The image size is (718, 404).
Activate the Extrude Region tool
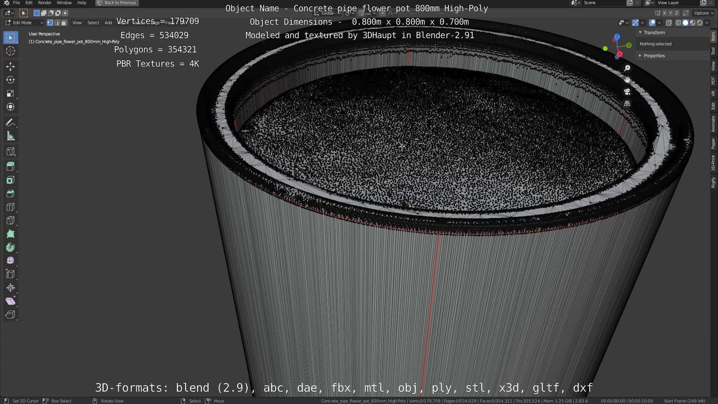pyautogui.click(x=10, y=166)
